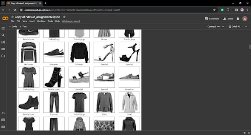The height and width of the screenshot is (135, 251).
Task: Click the Shirt label text
Action: (x=104, y=114)
